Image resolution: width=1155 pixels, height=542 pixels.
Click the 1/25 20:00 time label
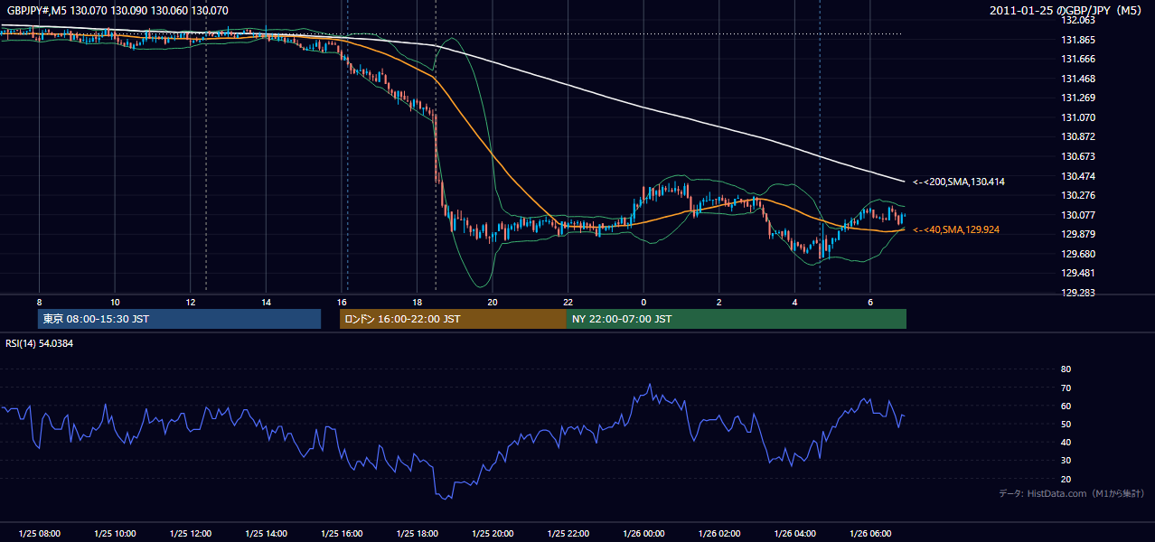tap(492, 534)
